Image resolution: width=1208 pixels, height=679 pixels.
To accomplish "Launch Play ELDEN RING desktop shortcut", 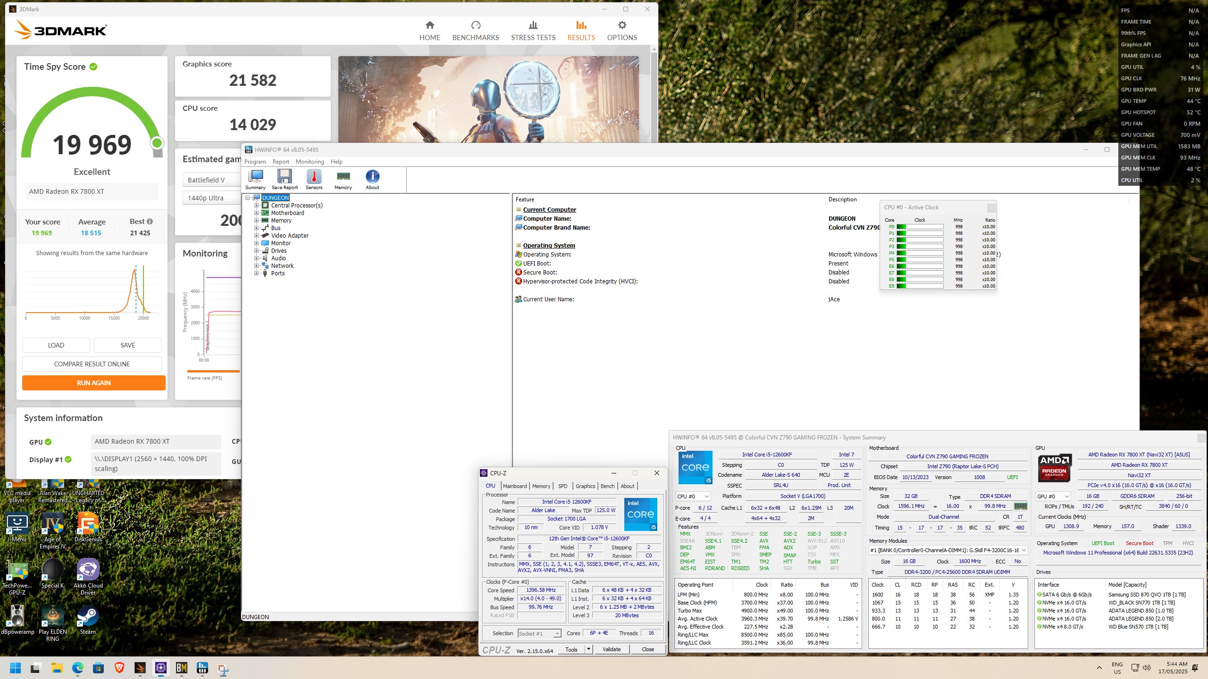I will 52,623.
